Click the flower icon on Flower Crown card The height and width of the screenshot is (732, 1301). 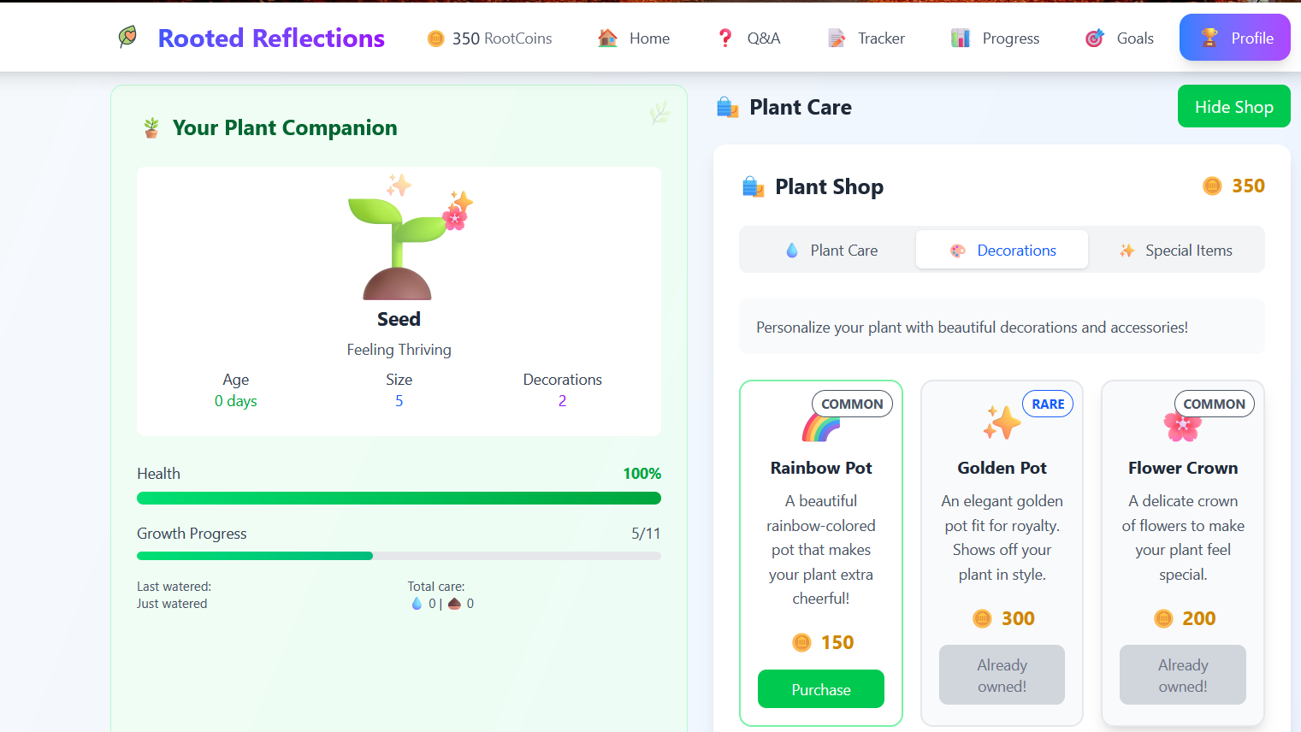tap(1182, 425)
